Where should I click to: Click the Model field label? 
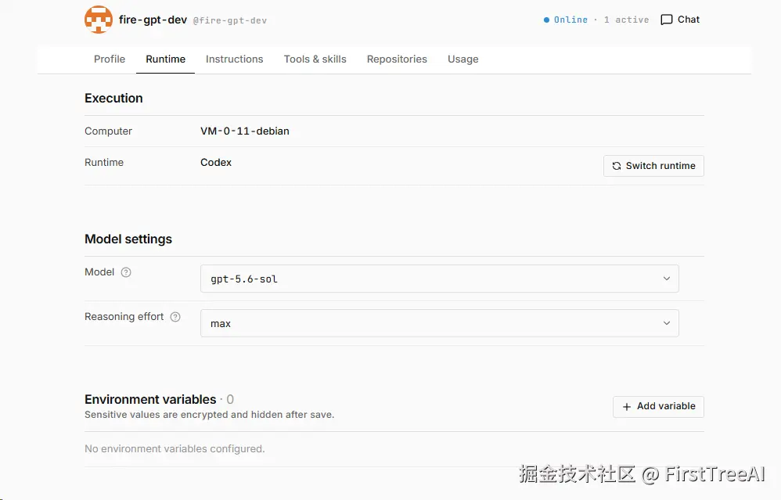[x=99, y=272]
